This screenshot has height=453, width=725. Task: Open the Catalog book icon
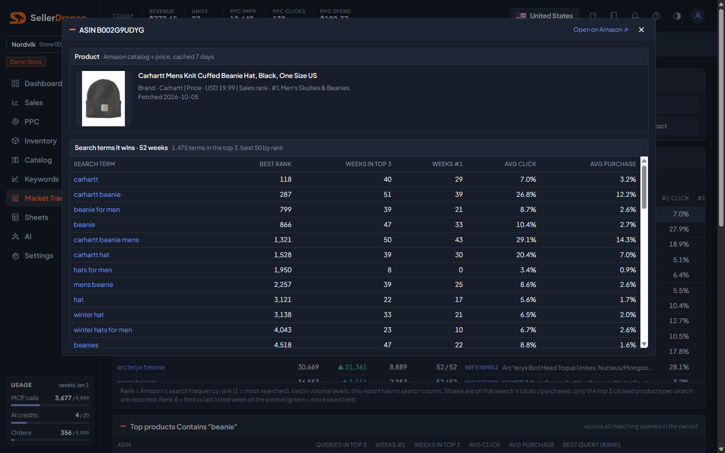pos(15,160)
